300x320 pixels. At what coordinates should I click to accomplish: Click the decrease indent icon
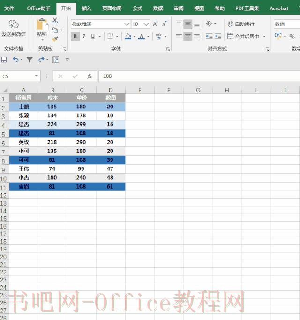click(209, 36)
